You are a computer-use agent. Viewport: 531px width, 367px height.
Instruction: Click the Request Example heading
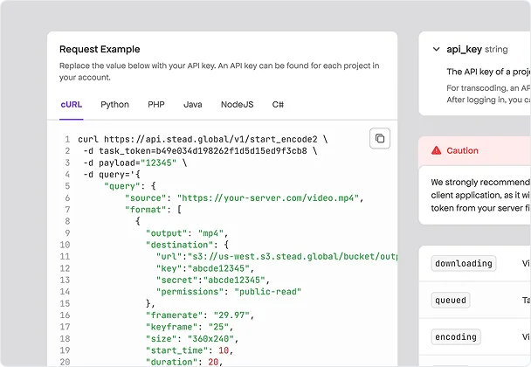point(100,50)
